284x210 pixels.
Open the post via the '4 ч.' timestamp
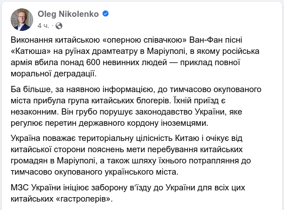tap(43, 26)
